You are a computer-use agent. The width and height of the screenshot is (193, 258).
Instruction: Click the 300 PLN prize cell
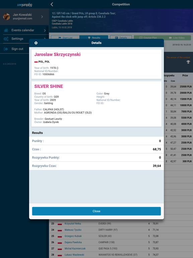coord(187,161)
